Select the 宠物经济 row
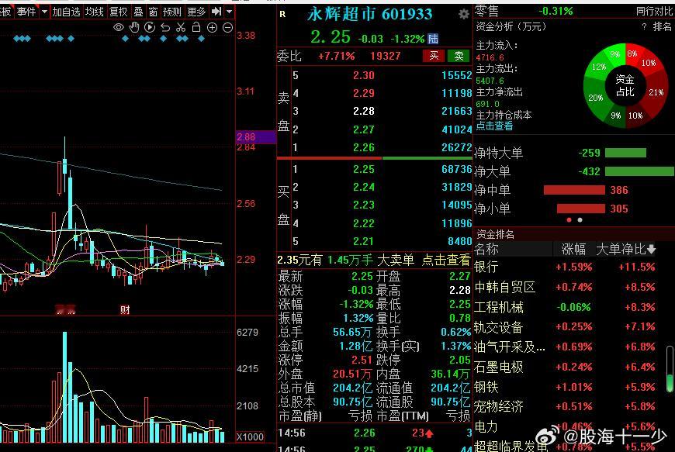Viewport: 675px width, 452px height. pyautogui.click(x=564, y=406)
